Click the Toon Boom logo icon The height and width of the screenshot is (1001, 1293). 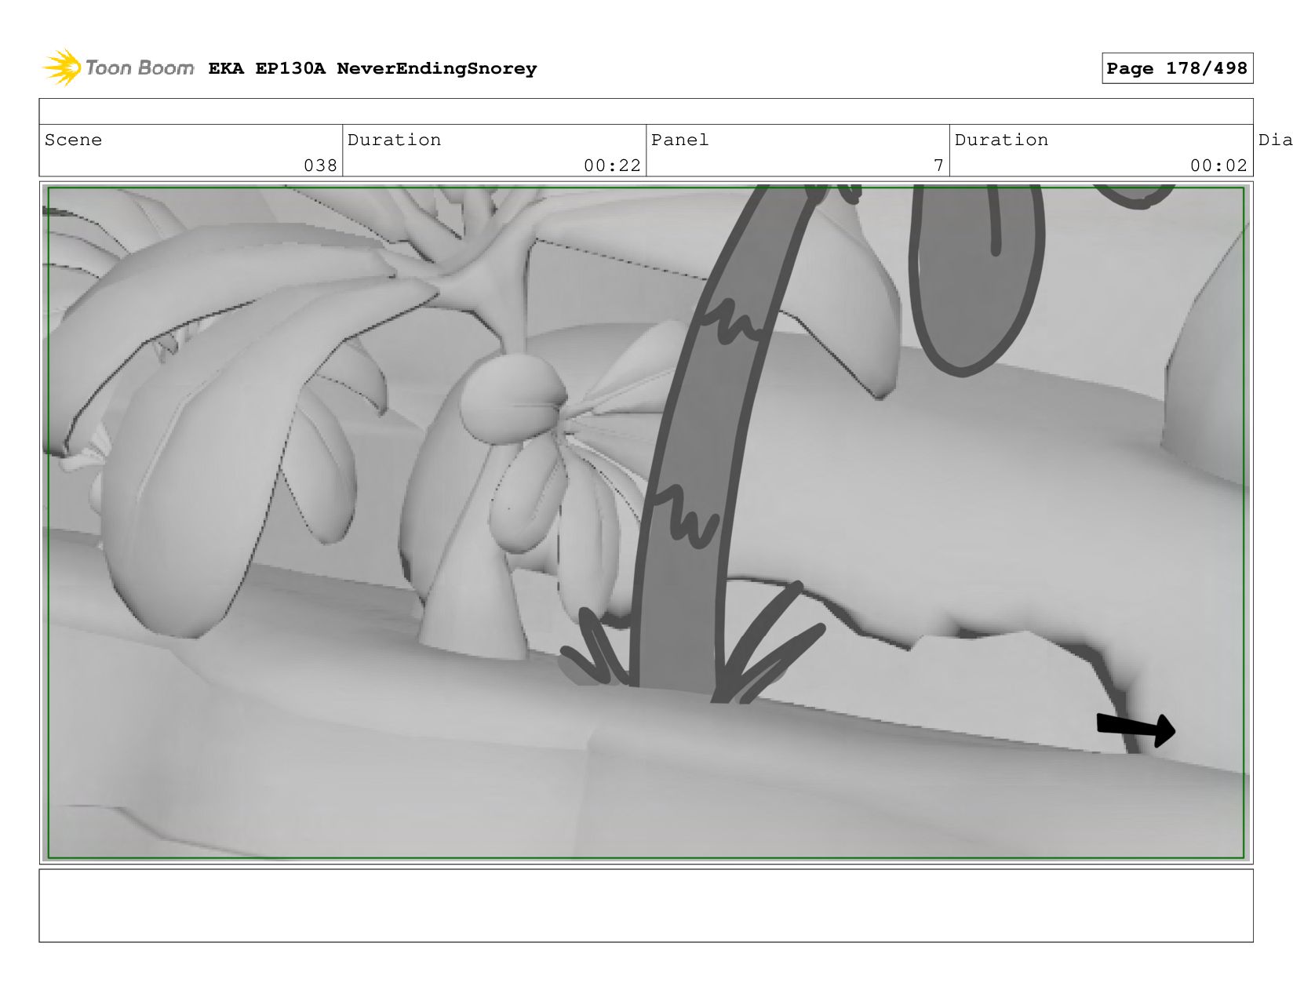pos(62,67)
